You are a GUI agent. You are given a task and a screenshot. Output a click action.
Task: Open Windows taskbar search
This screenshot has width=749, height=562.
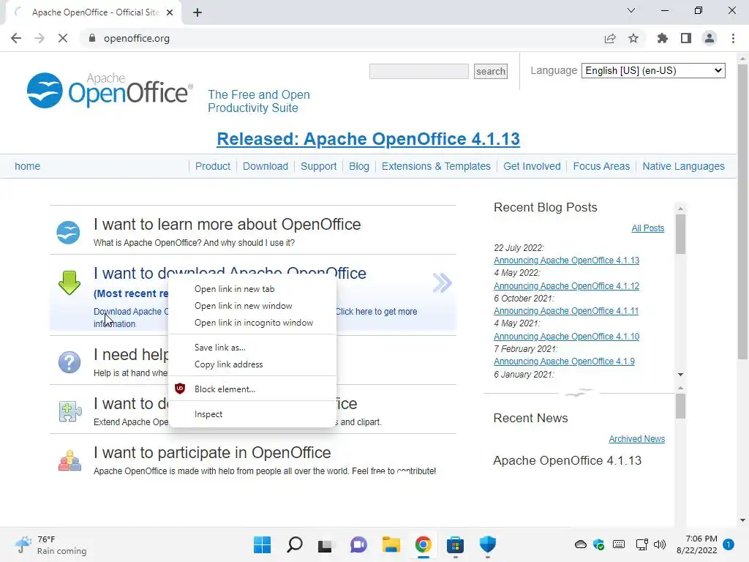295,544
